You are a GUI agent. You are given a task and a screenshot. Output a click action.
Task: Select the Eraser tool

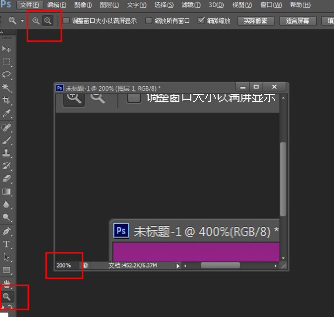(x=6, y=179)
